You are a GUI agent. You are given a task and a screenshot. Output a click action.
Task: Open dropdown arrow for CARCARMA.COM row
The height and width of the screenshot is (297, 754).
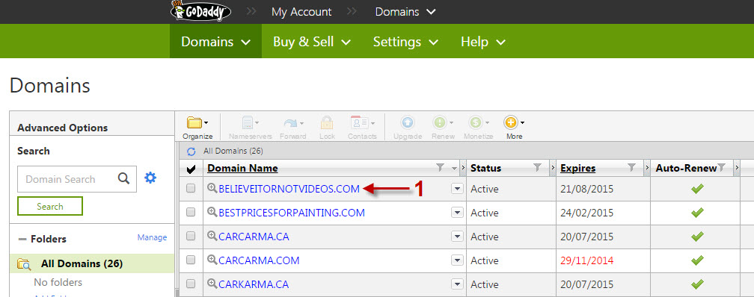coord(457,260)
